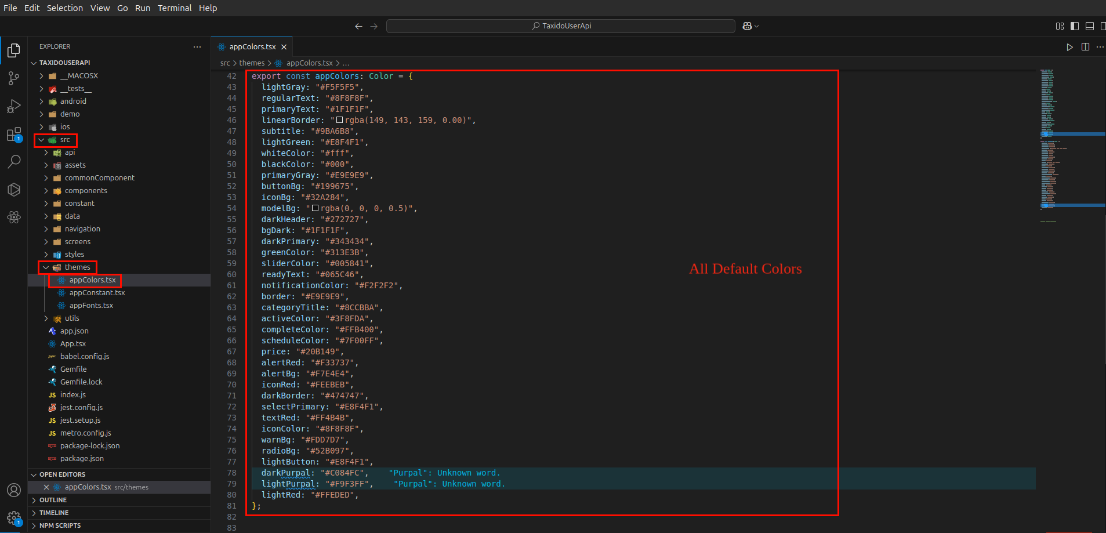Open the Source Control view
Viewport: 1106px width, 533px height.
14,78
